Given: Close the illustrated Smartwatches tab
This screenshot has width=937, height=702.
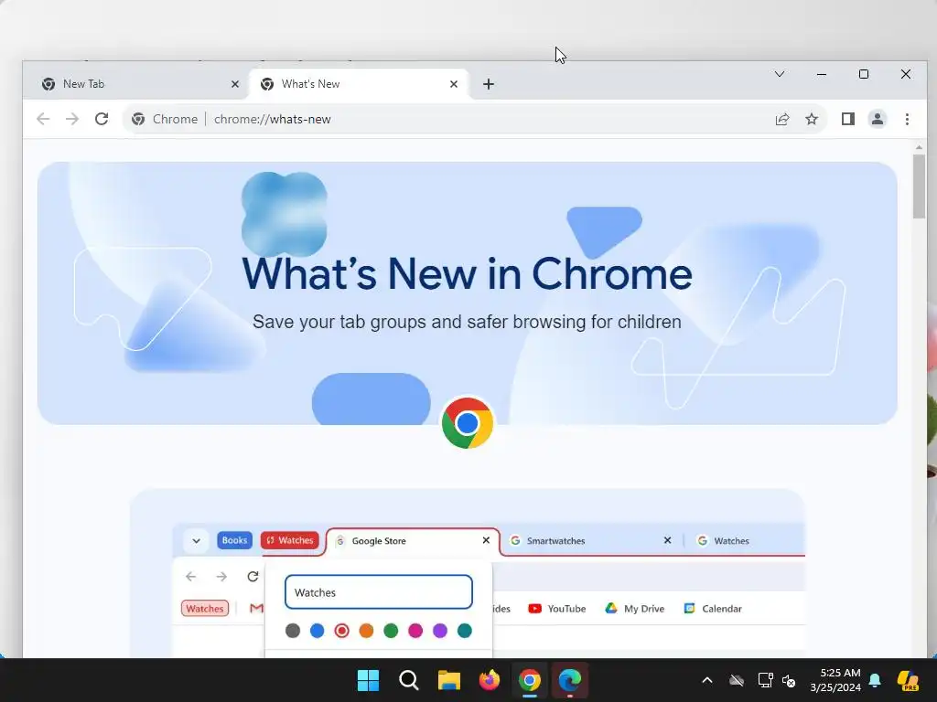Looking at the screenshot, I should click(667, 540).
